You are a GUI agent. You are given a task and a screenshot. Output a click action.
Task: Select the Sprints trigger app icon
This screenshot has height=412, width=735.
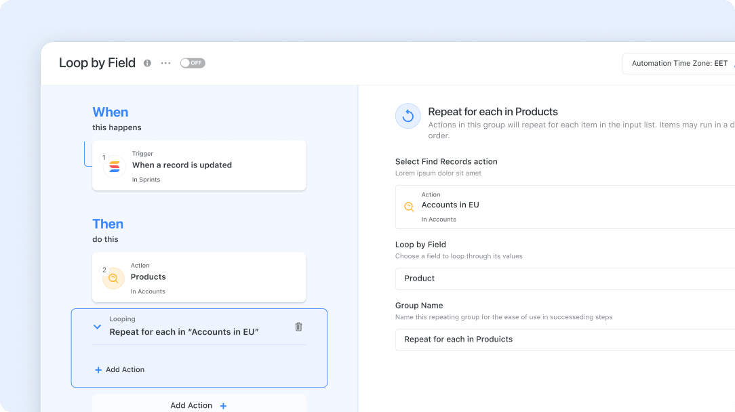pos(115,167)
